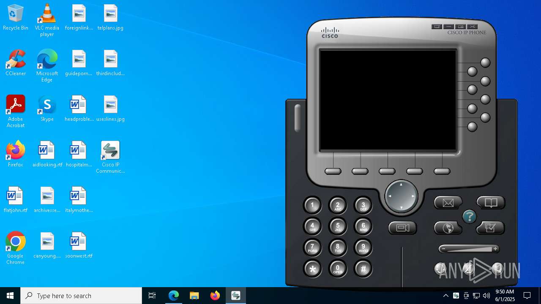Select the aidlooking.rtf document icon
Image resolution: width=541 pixels, height=304 pixels.
coord(47,154)
